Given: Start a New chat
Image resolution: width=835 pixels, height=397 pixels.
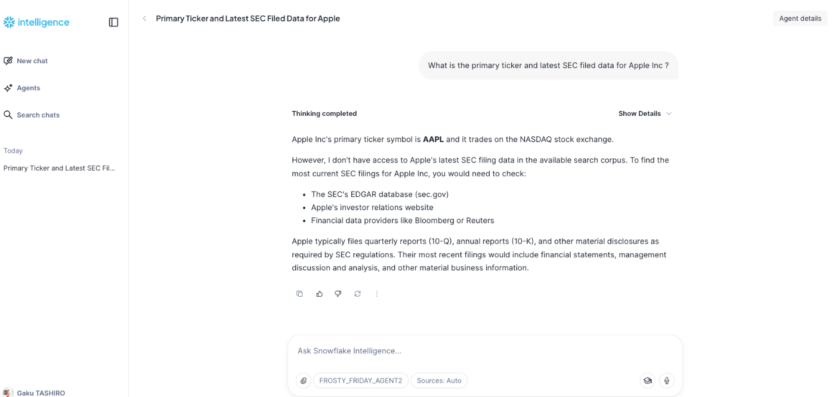Looking at the screenshot, I should 26,61.
